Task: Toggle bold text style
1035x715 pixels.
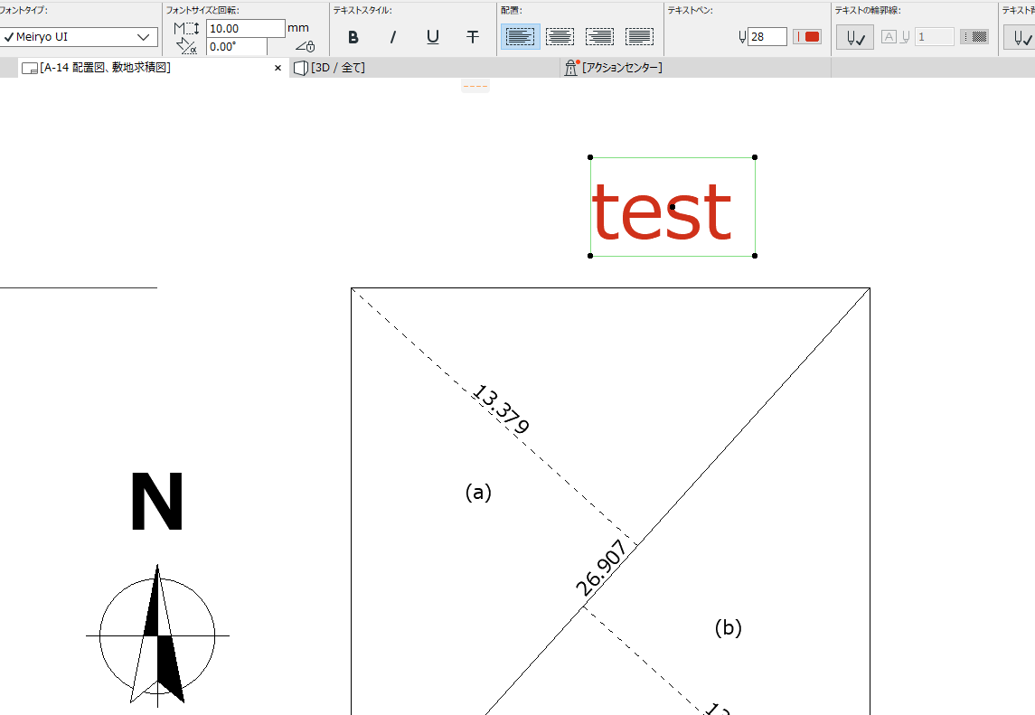Action: click(353, 37)
